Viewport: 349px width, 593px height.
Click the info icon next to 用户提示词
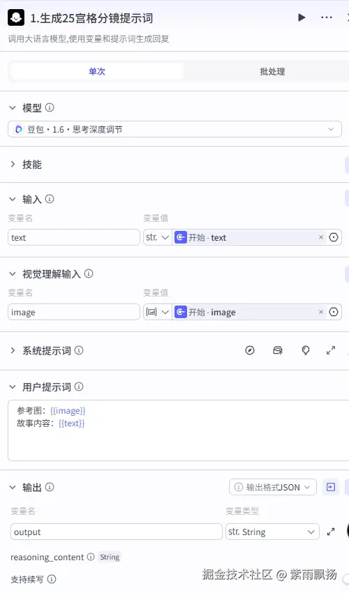[79, 386]
